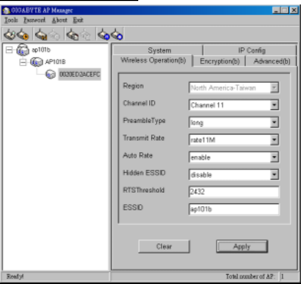
Task: Click the icon beside 0020ED2ACEFC
Action: click(x=50, y=74)
